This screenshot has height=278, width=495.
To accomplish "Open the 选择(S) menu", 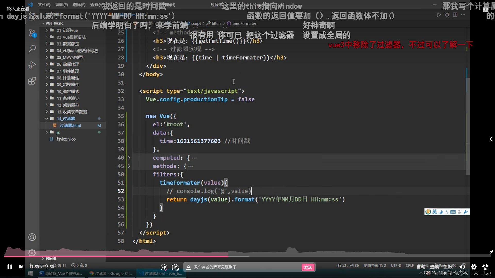I will 79,5.
